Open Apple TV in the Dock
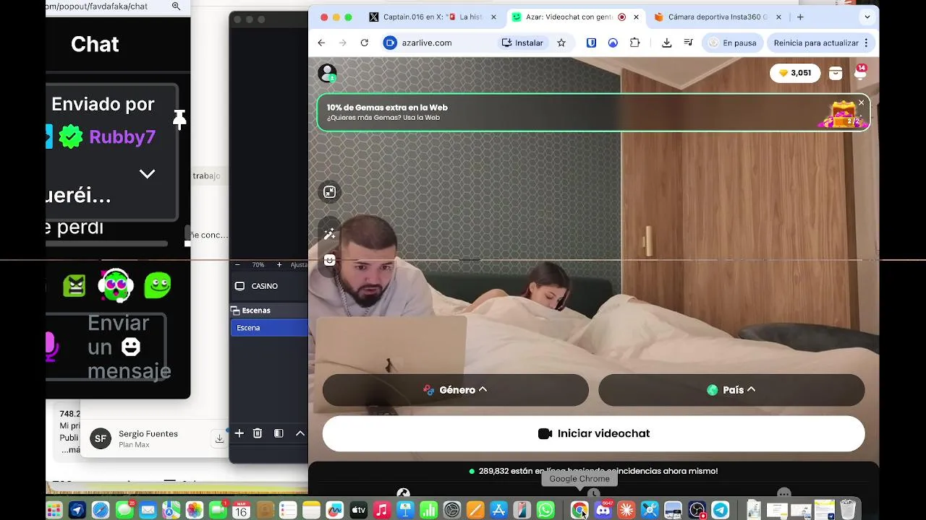Screen dimensions: 926x520 point(358,510)
